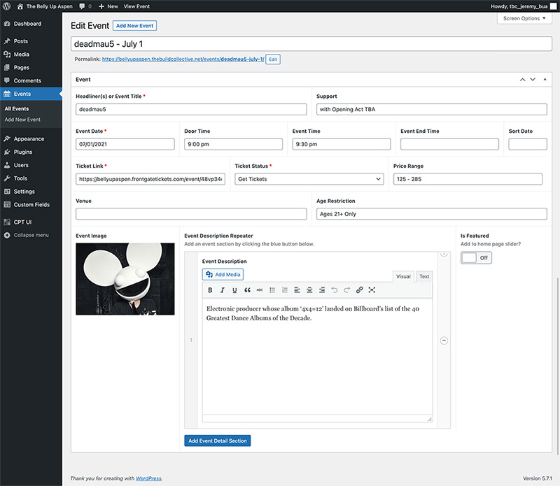Click the Age Restriction field

pos(431,214)
